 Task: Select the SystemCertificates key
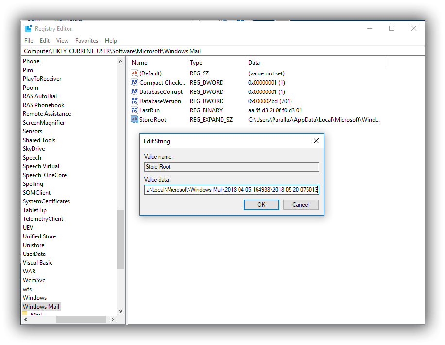click(x=46, y=201)
